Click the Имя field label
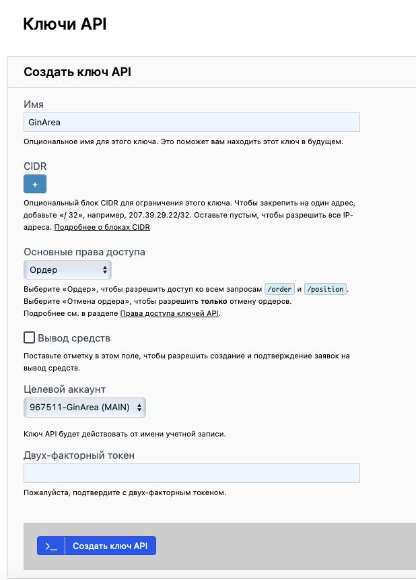Viewport: 416px width, 580px height. [34, 104]
